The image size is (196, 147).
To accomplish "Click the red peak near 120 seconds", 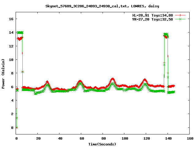I will 145,80.
